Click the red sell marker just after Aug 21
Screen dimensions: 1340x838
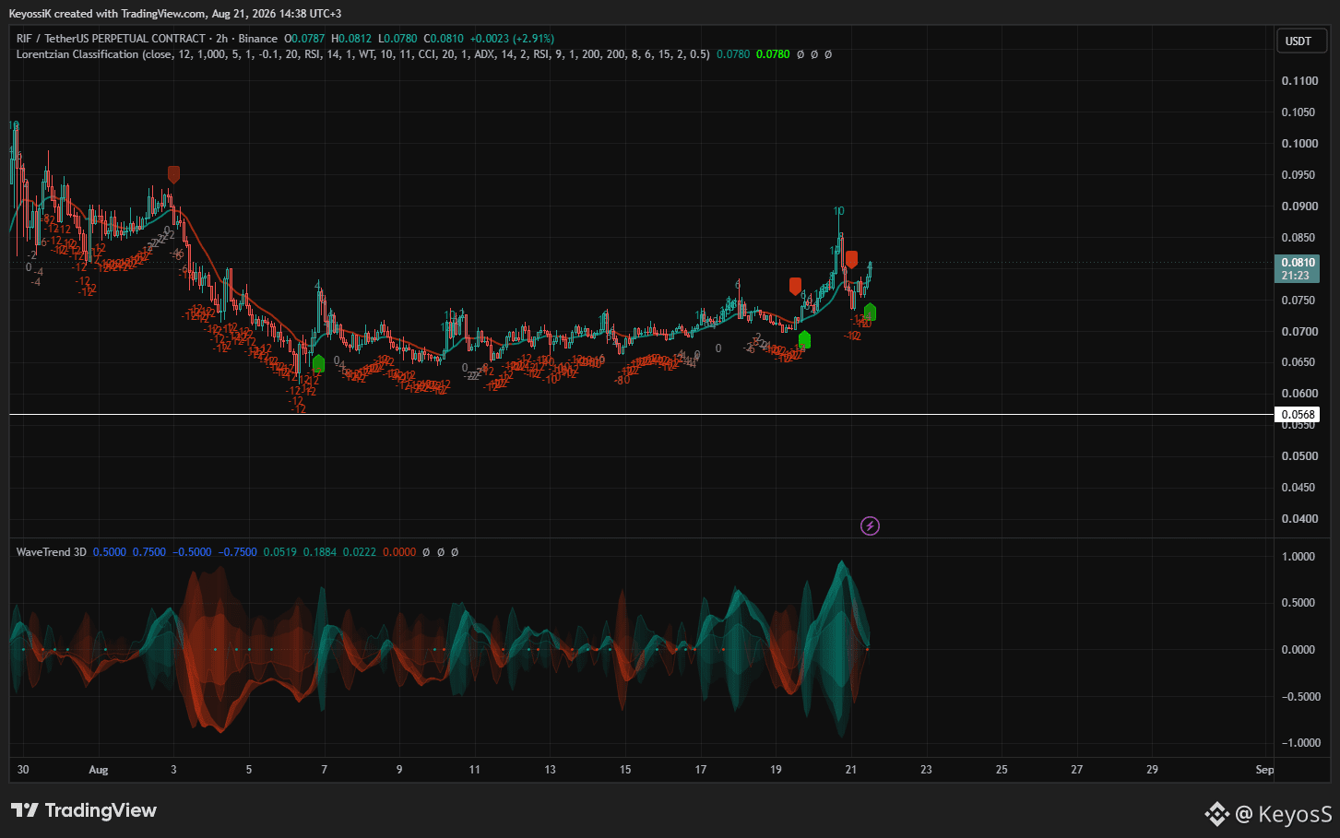(851, 260)
